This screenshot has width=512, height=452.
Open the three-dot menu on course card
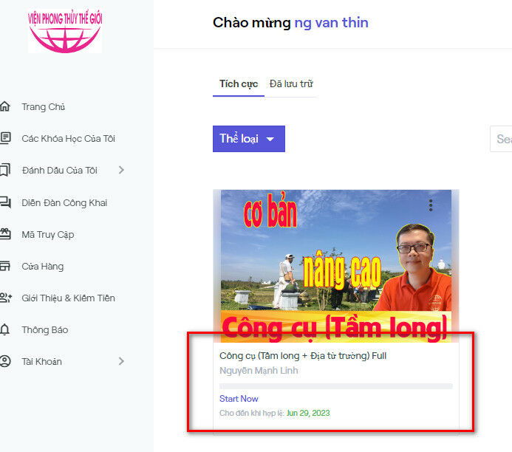tap(431, 205)
